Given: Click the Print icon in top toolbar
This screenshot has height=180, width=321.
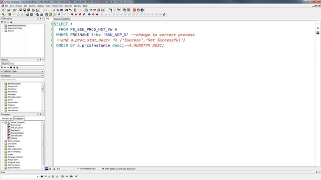Looking at the screenshot, I should (x=33, y=10).
